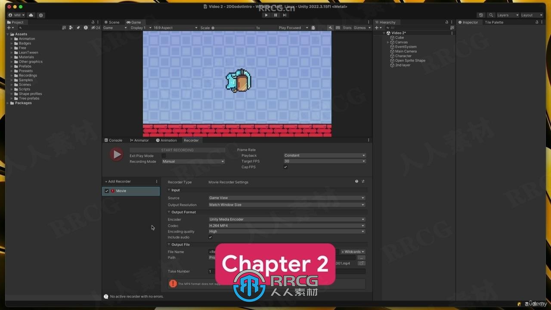The width and height of the screenshot is (551, 310).
Task: Open the Source Game View dropdown
Action: [287, 198]
